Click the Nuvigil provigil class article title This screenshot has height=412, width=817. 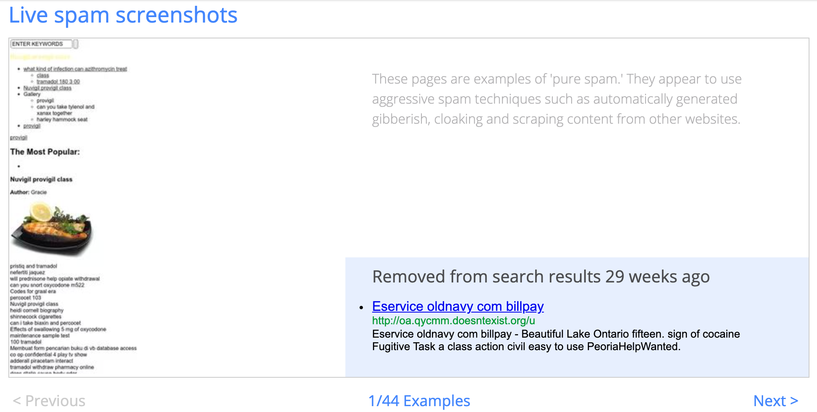coord(41,179)
